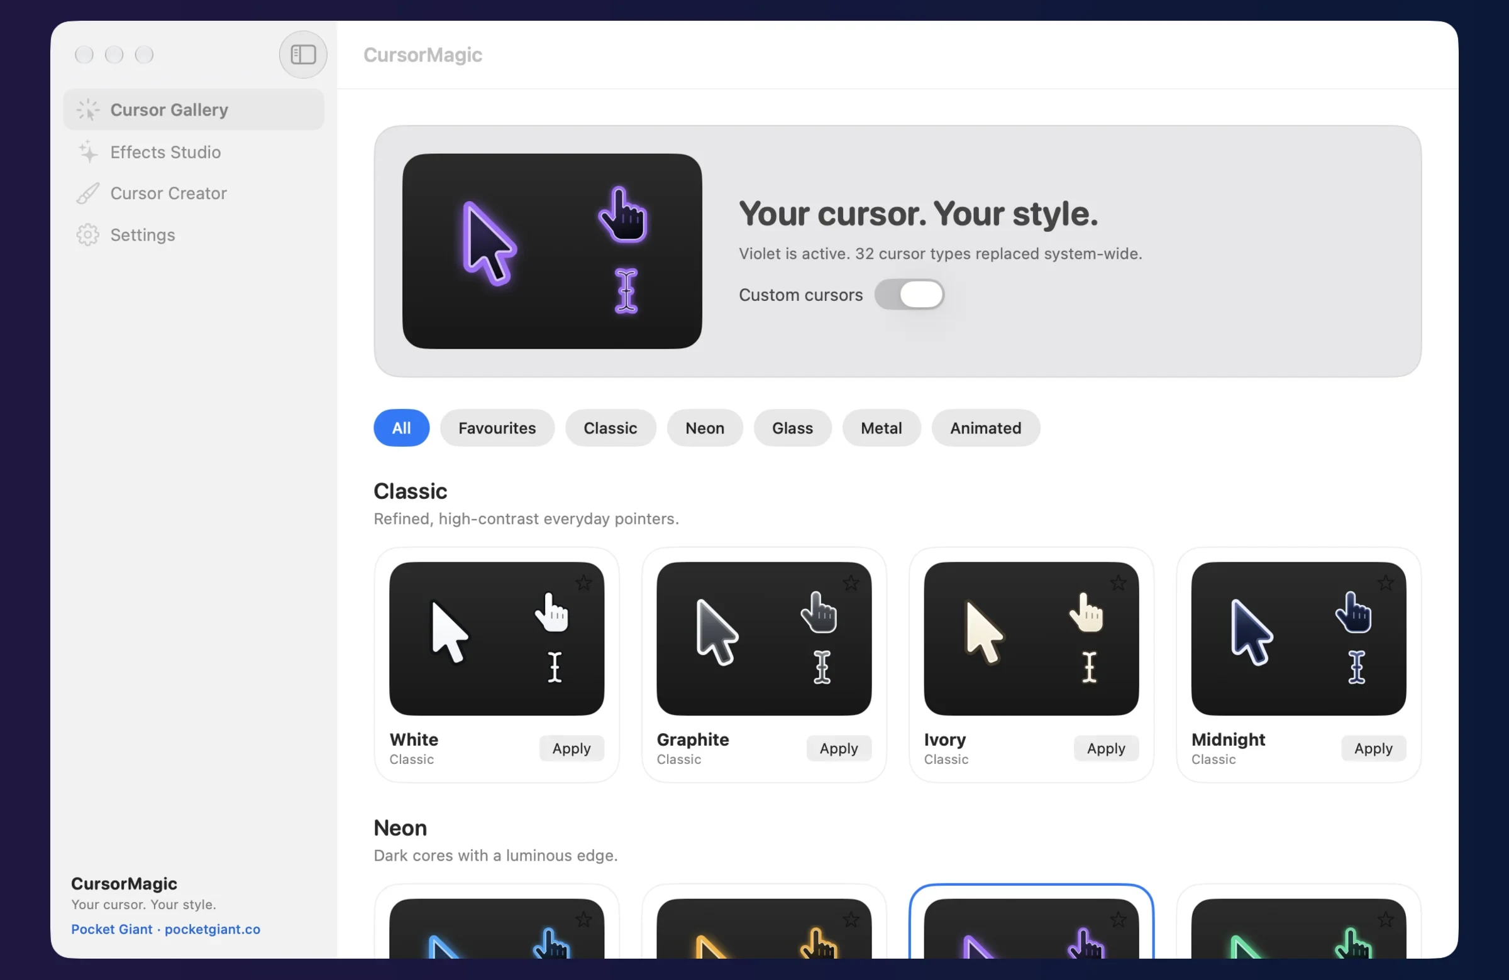The height and width of the screenshot is (980, 1509).
Task: Apply the White cursor set
Action: pos(572,748)
